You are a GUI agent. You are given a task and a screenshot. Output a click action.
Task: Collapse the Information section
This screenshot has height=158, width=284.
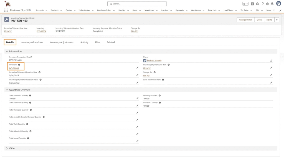tap(7, 51)
